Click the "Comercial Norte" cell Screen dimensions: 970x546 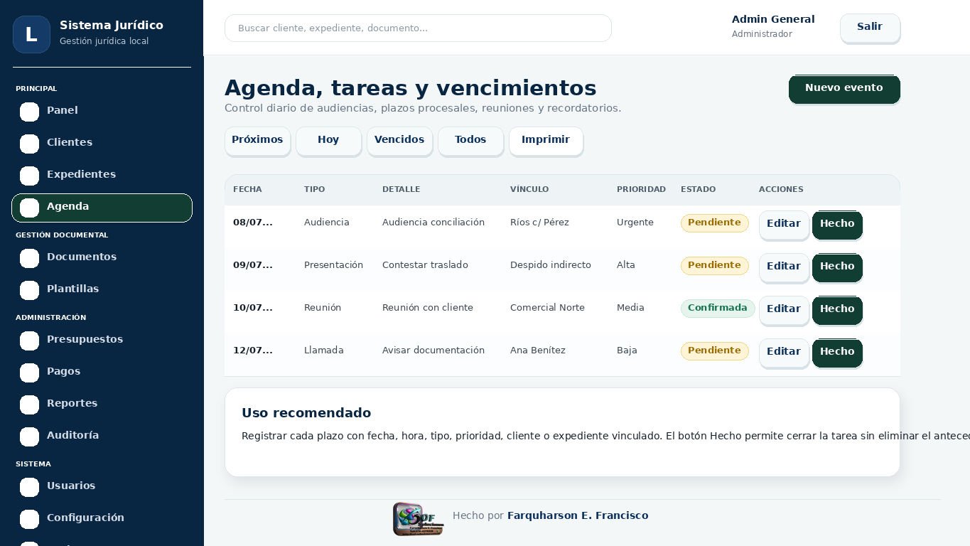[547, 308]
